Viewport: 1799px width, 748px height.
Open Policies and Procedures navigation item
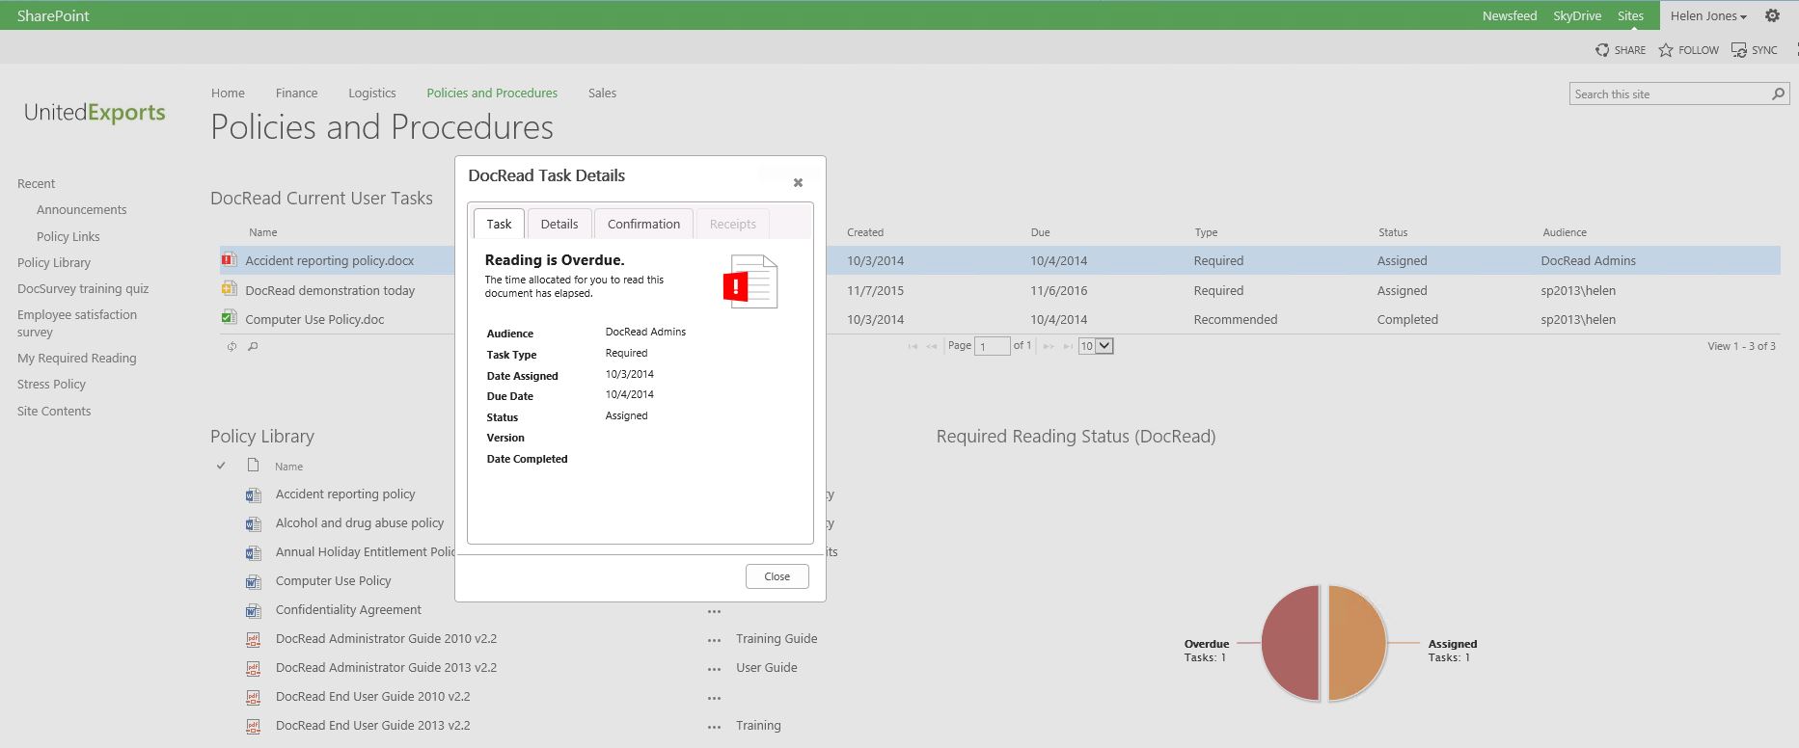tap(492, 93)
